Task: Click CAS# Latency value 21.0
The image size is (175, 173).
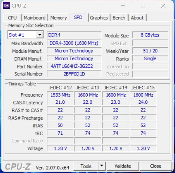Action: click(60, 102)
